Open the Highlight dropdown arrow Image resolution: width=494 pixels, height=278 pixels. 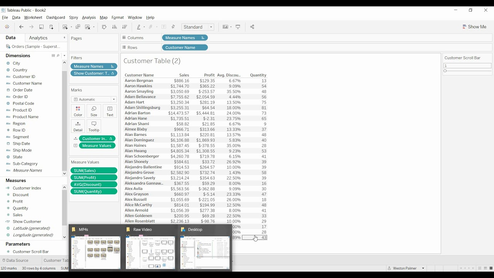tap(144, 27)
